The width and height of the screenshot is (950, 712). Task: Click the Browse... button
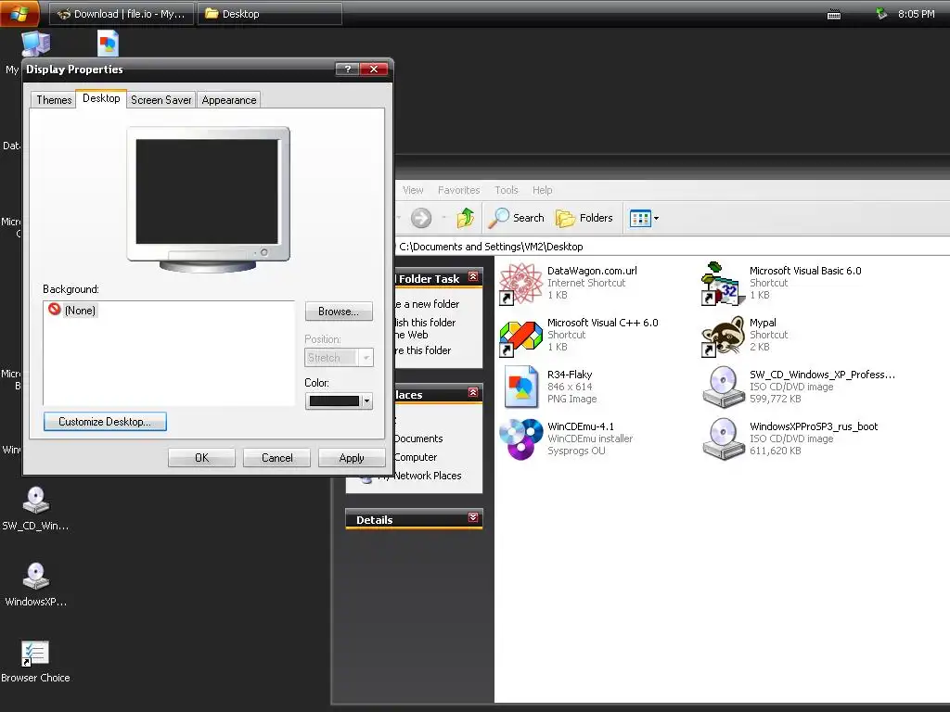coord(339,311)
